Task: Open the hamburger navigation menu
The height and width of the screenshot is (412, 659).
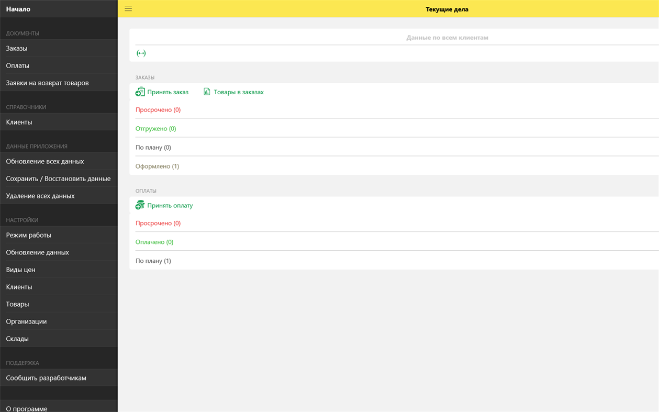Action: [x=128, y=8]
